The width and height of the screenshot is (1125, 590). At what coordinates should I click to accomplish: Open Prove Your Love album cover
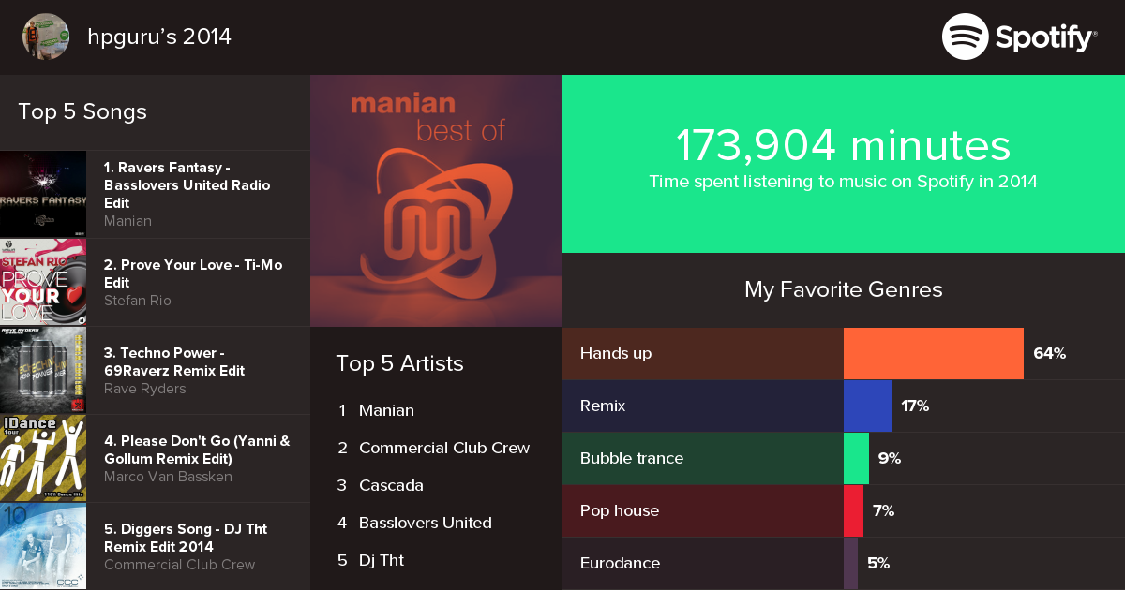pos(43,282)
